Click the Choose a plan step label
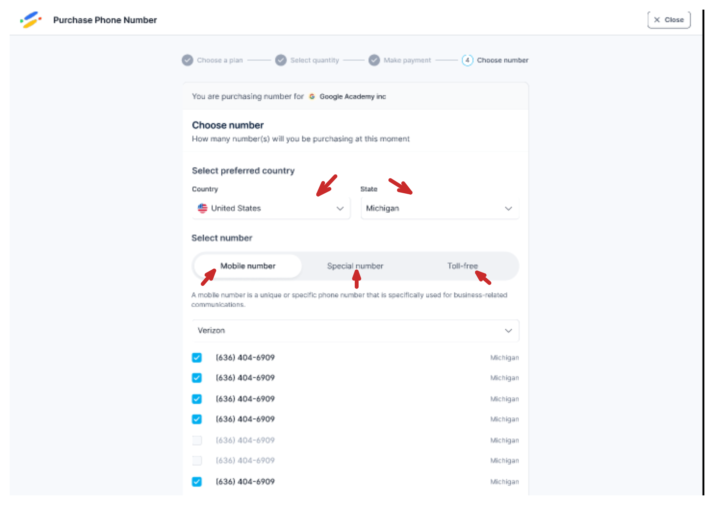The height and width of the screenshot is (505, 714). pyautogui.click(x=220, y=60)
